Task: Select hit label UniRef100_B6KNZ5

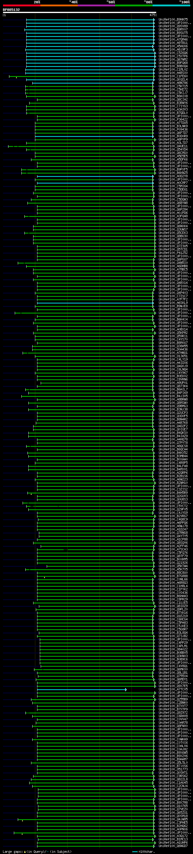Action: (x=173, y=173)
